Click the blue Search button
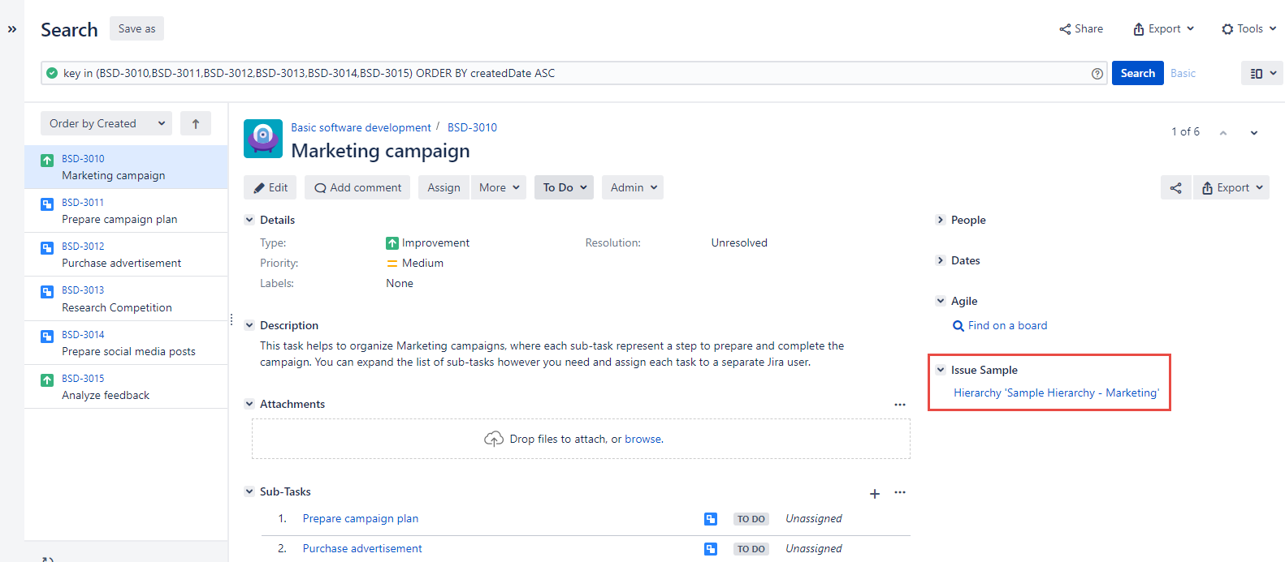The image size is (1285, 562). tap(1137, 74)
